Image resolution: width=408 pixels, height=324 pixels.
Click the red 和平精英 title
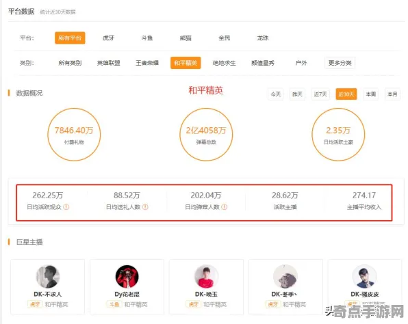tap(205, 90)
